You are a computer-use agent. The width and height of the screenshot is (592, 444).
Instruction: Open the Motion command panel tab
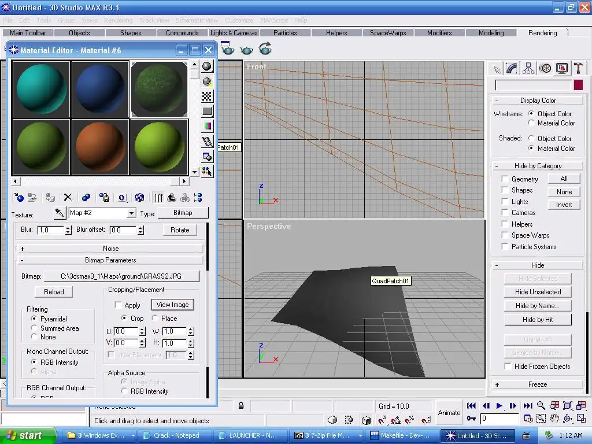click(x=545, y=68)
